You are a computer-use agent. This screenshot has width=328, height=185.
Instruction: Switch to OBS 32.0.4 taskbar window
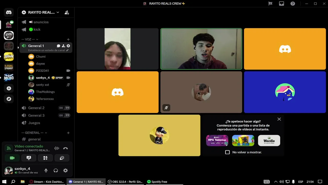click(125, 182)
